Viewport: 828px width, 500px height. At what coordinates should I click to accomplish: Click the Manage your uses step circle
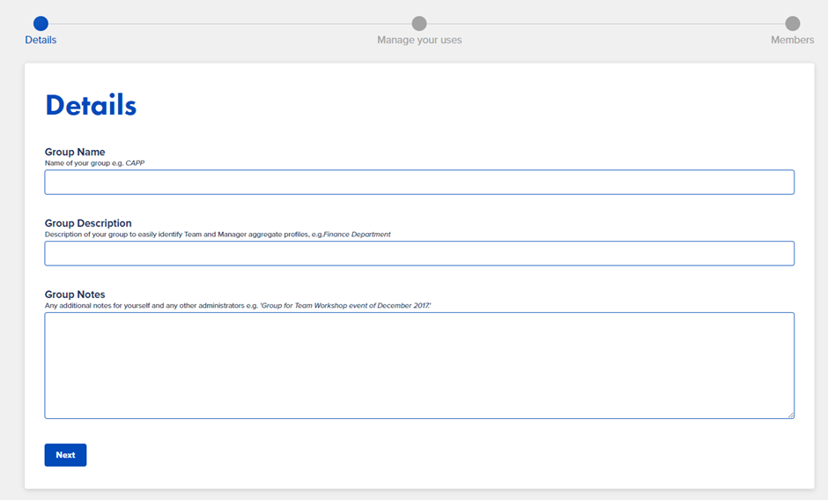419,23
